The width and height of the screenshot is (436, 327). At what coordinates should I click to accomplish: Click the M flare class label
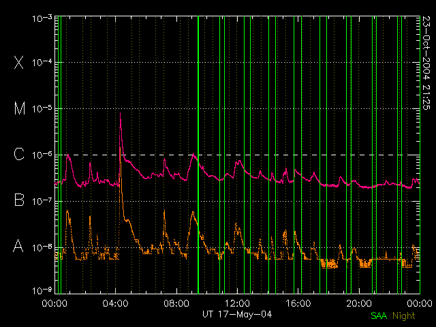click(20, 108)
